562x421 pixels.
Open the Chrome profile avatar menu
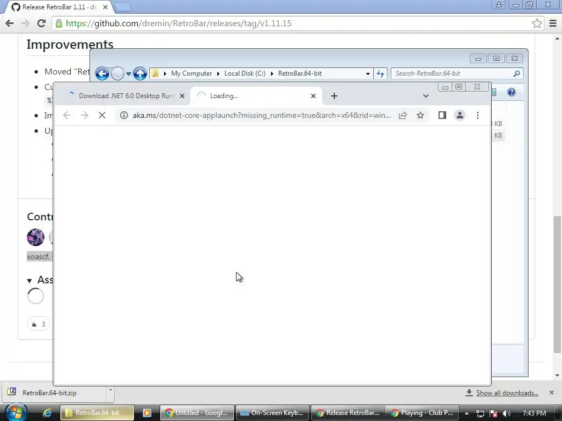point(460,115)
